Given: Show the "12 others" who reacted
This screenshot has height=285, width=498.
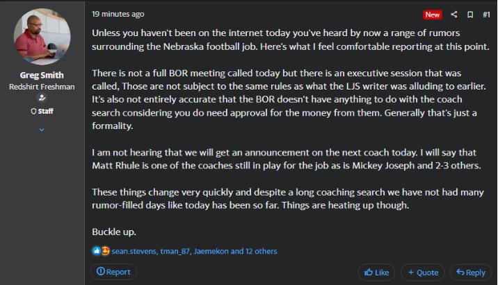Looking at the screenshot, I should 260,251.
